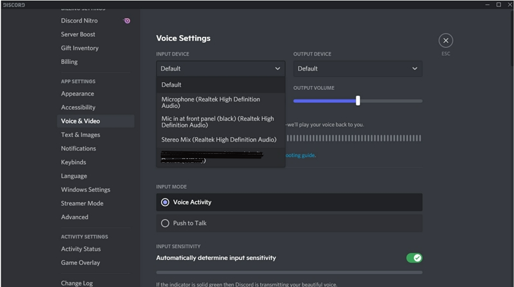Click the Output Device chevron arrow
This screenshot has width=514, height=287.
[414, 69]
